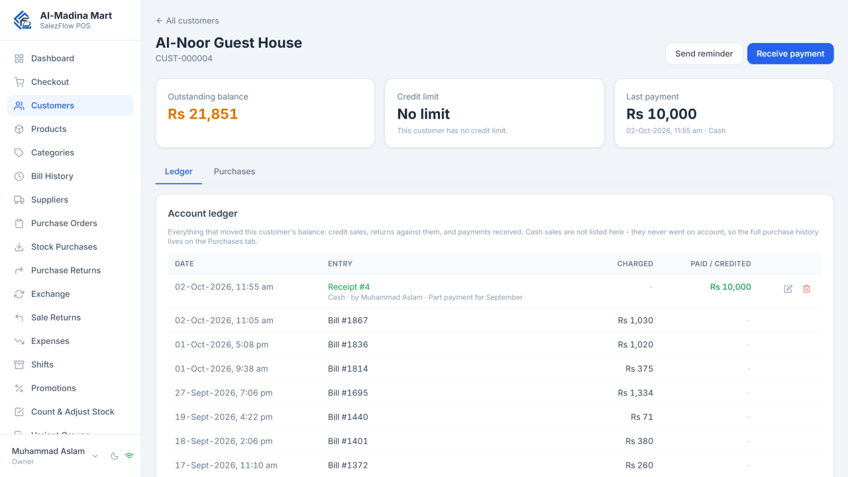Click Bill #1695 in the ledger
Image resolution: width=848 pixels, height=477 pixels.
(348, 393)
